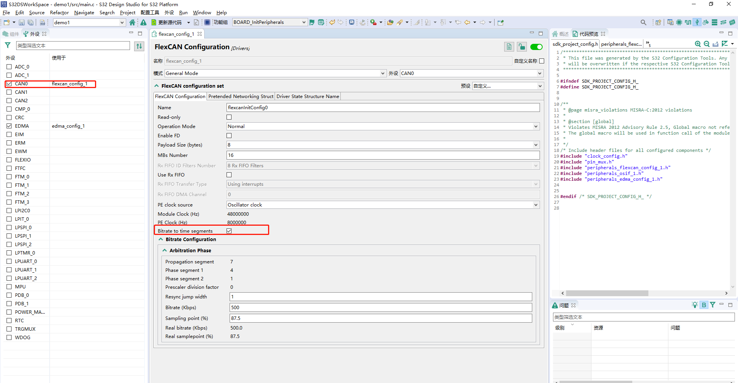Select the active Peripherals tool icon
This screenshot has height=383, width=738.
coord(697,22)
